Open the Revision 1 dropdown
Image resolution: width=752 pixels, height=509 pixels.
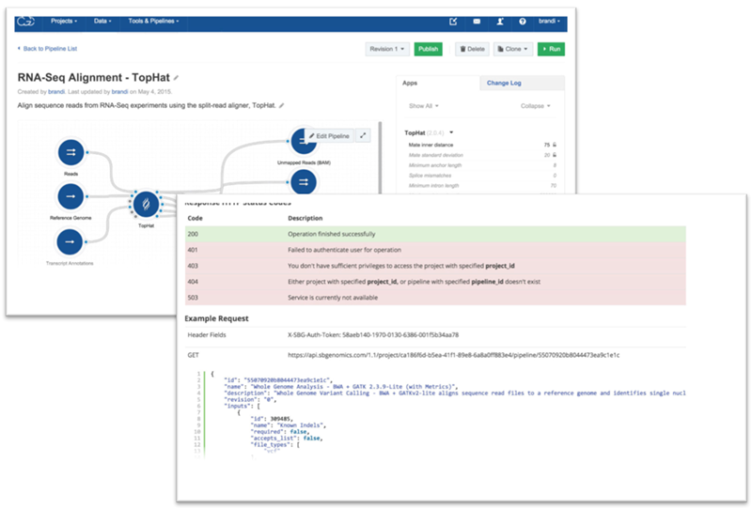point(385,49)
